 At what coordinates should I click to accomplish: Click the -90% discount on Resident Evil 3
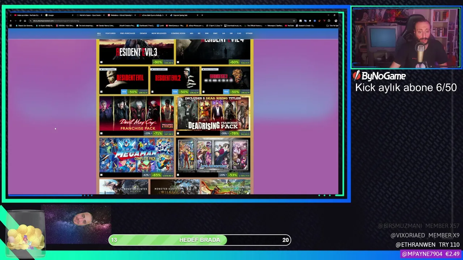pyautogui.click(x=158, y=62)
